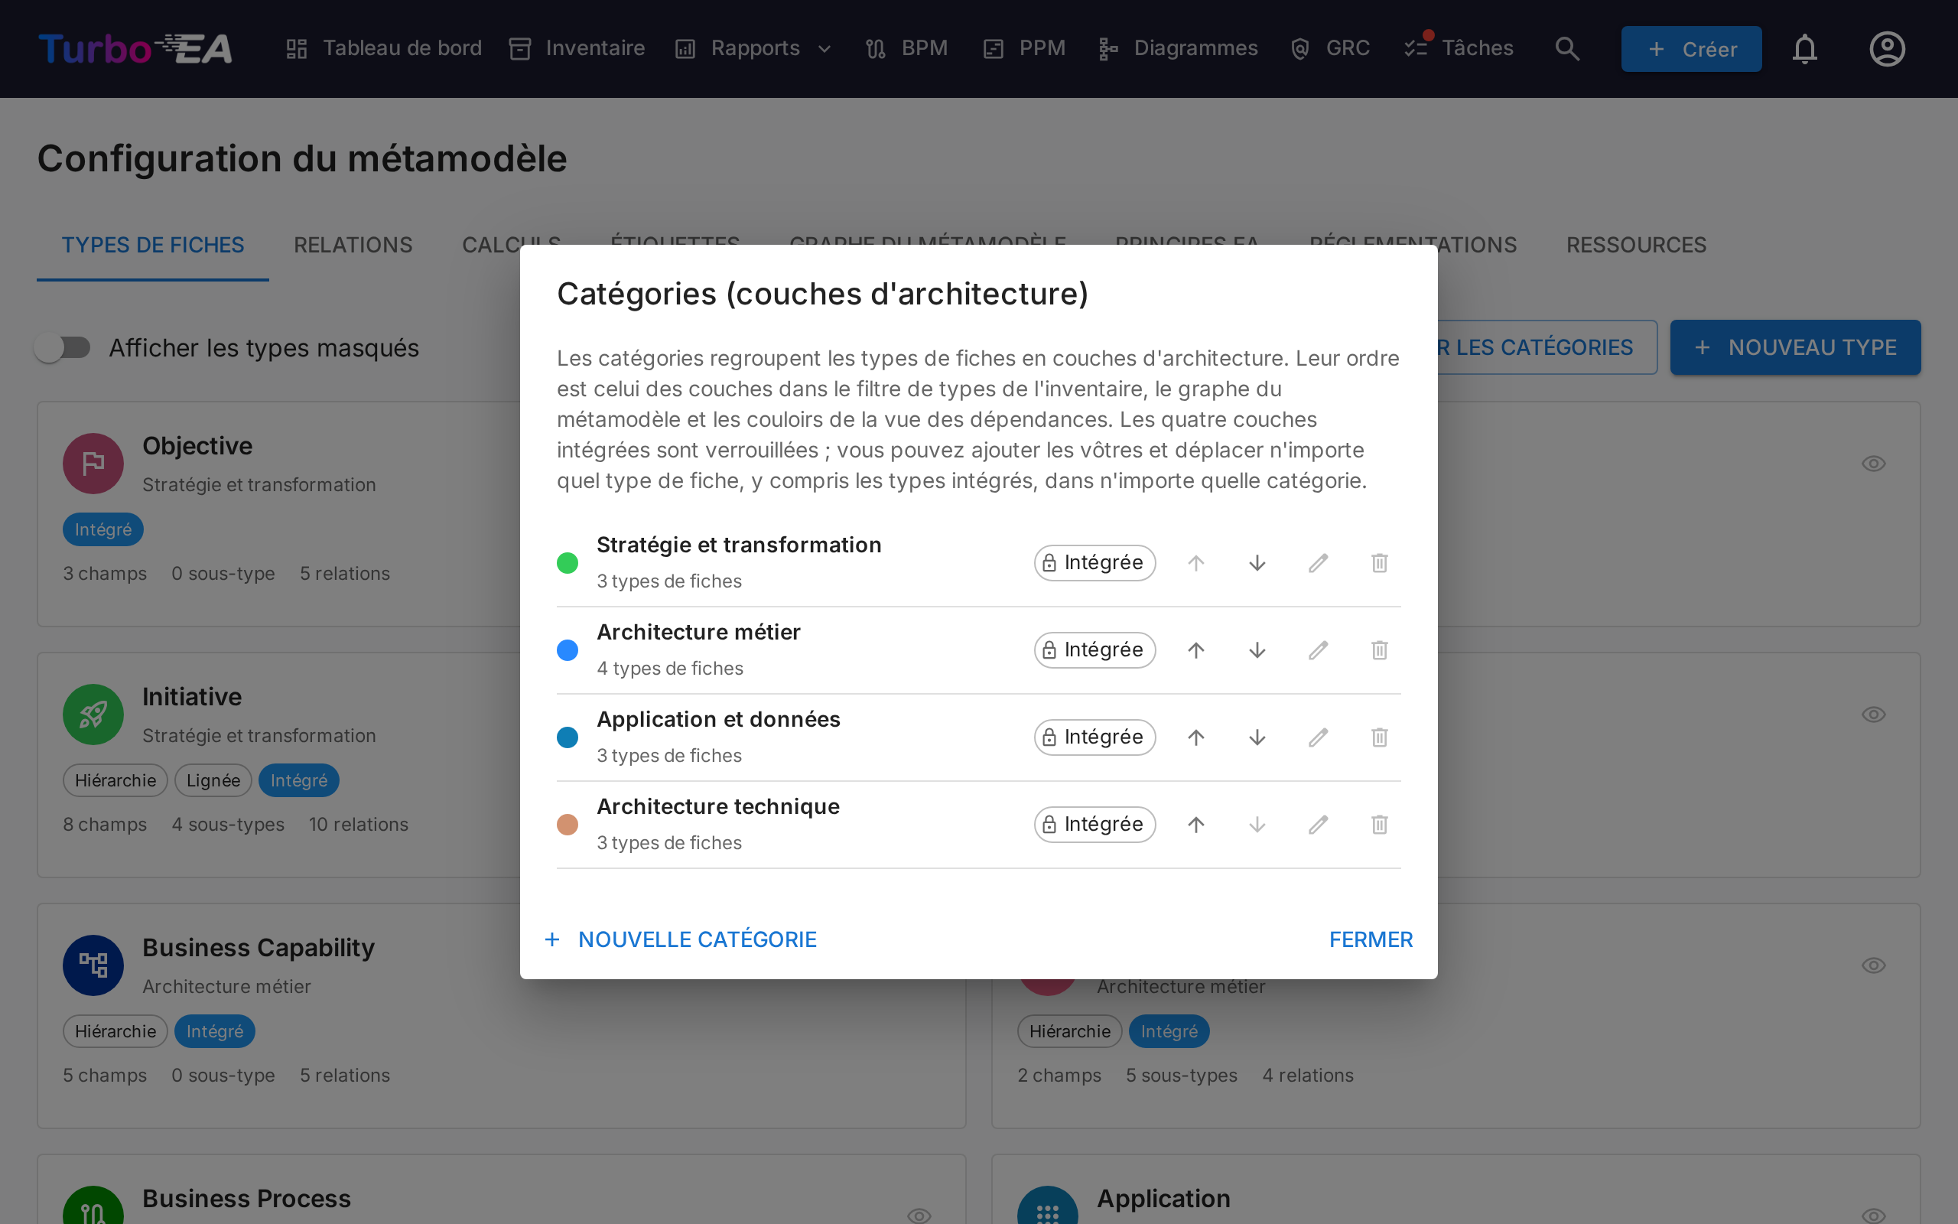Image resolution: width=1958 pixels, height=1224 pixels.
Task: Click Nouvelle catégorie button
Action: pyautogui.click(x=681, y=939)
